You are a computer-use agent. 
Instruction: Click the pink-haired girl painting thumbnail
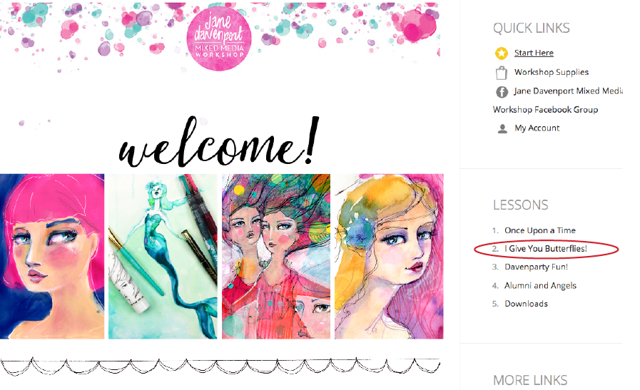pos(52,256)
